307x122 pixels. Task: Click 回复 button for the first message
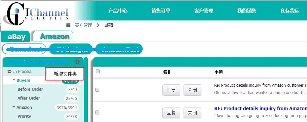(x=171, y=90)
